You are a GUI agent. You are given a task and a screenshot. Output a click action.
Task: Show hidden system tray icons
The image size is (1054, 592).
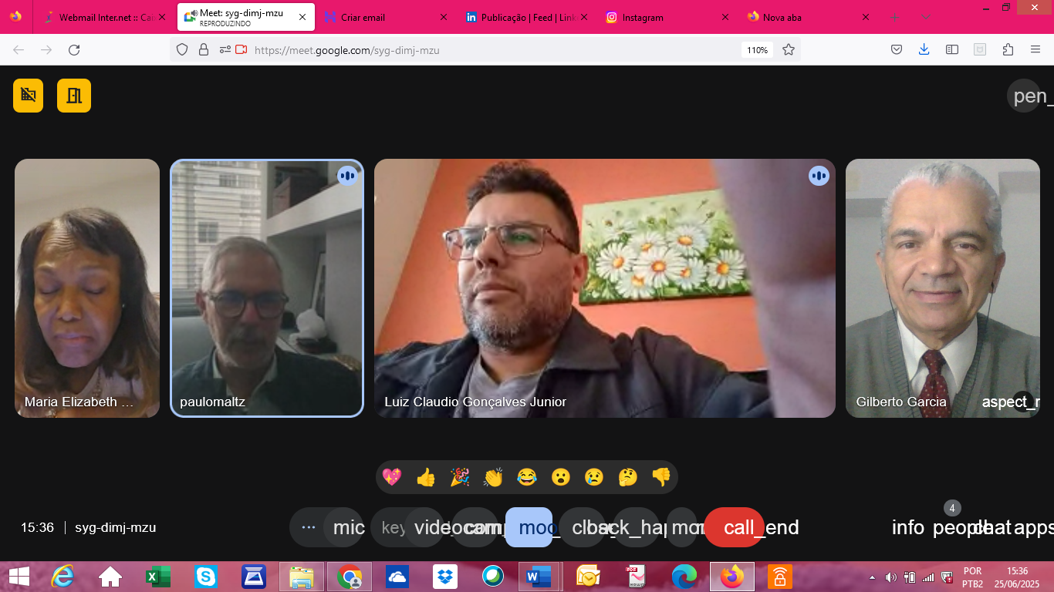[x=873, y=577]
